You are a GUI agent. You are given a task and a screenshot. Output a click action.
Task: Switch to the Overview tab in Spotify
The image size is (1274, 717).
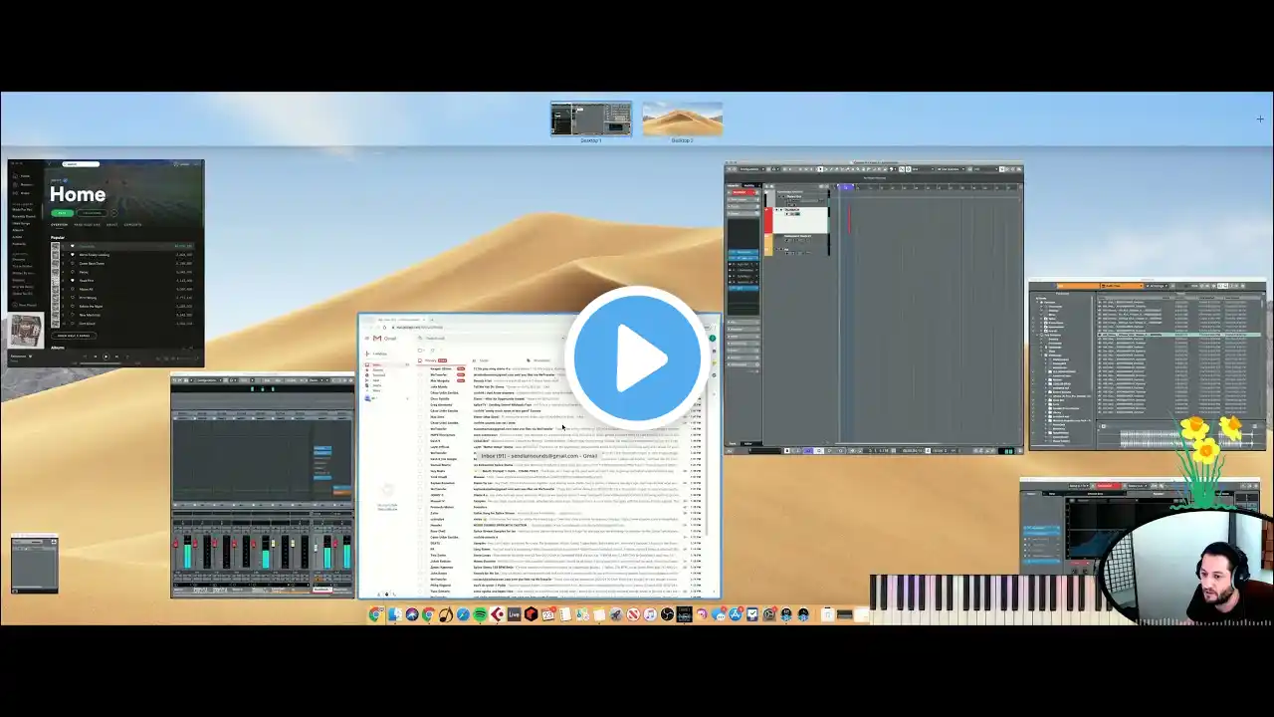(x=60, y=224)
